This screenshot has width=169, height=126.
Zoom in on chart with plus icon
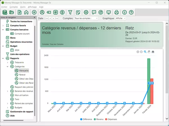tap(138, 52)
